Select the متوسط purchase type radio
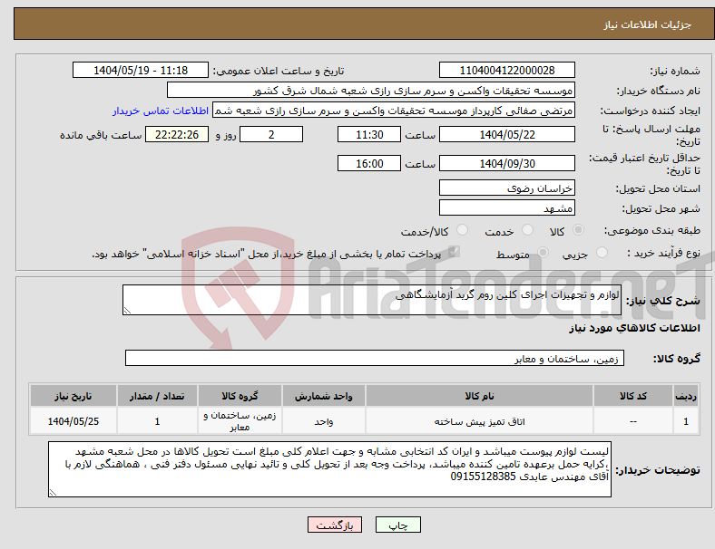The width and height of the screenshot is (715, 549). 543,252
